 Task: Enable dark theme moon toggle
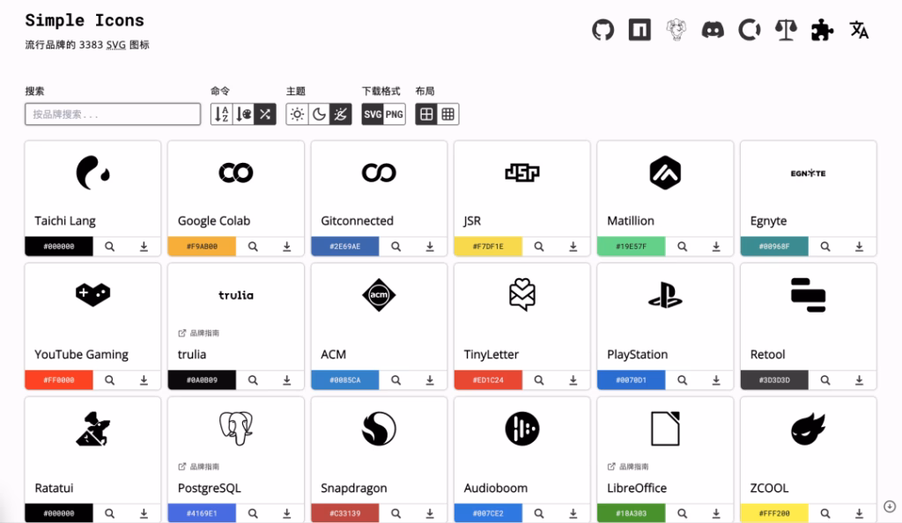click(319, 114)
